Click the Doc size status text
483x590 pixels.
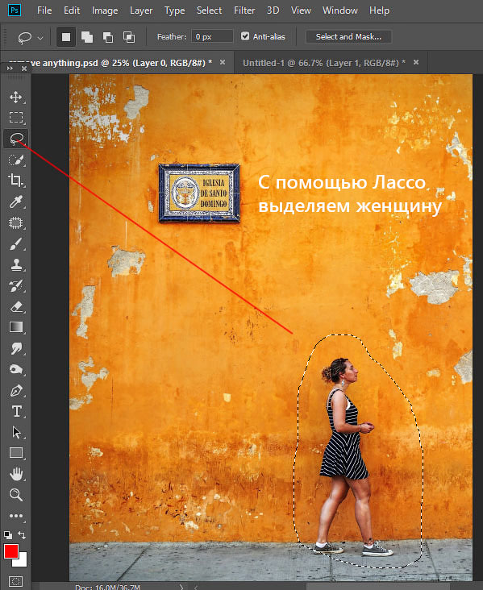[108, 587]
